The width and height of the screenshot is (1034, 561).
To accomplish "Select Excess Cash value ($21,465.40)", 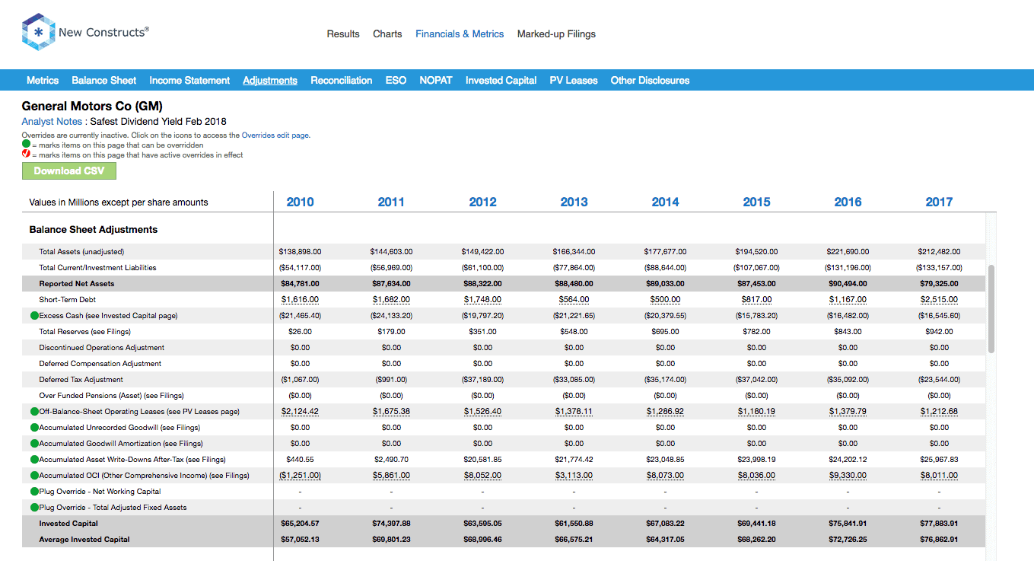I will [x=300, y=316].
